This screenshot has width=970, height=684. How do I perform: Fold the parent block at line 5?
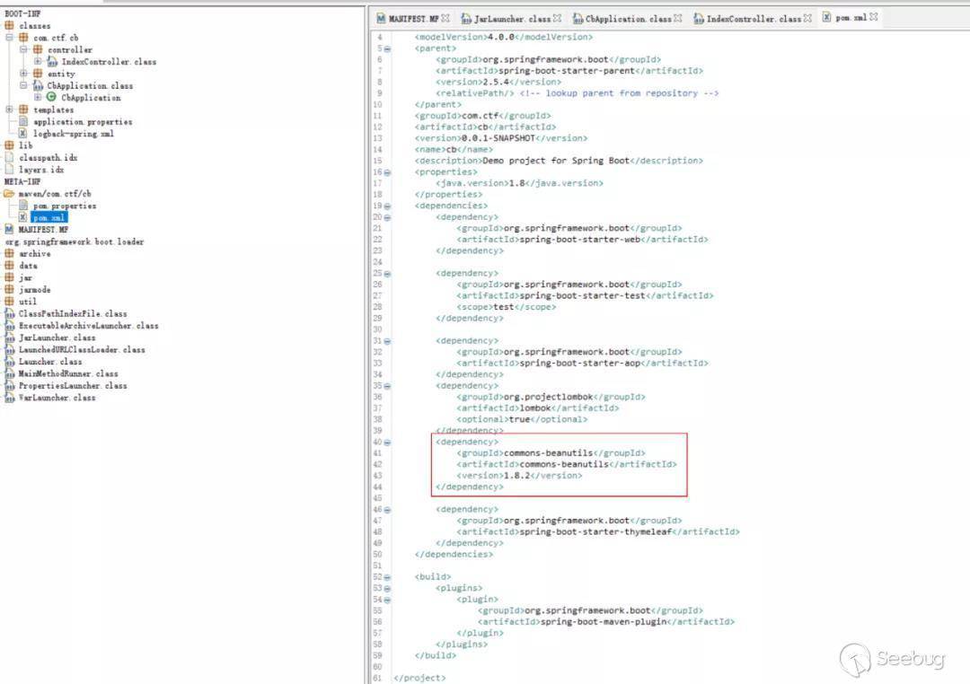(388, 48)
